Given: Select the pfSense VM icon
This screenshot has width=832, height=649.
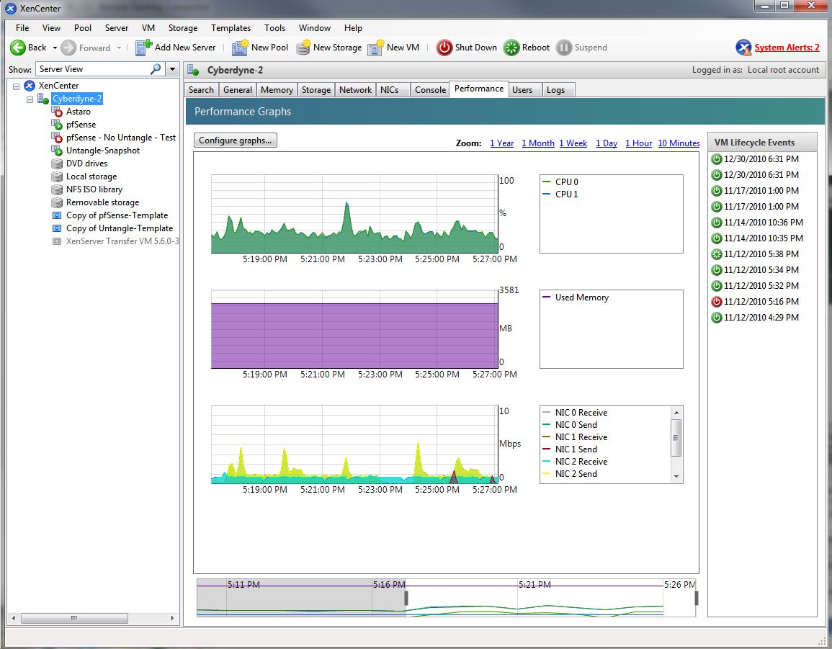Looking at the screenshot, I should 57,125.
